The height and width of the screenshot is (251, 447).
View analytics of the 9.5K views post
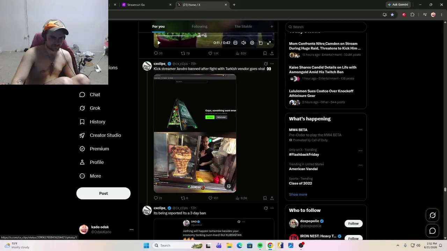pyautogui.click(x=241, y=198)
